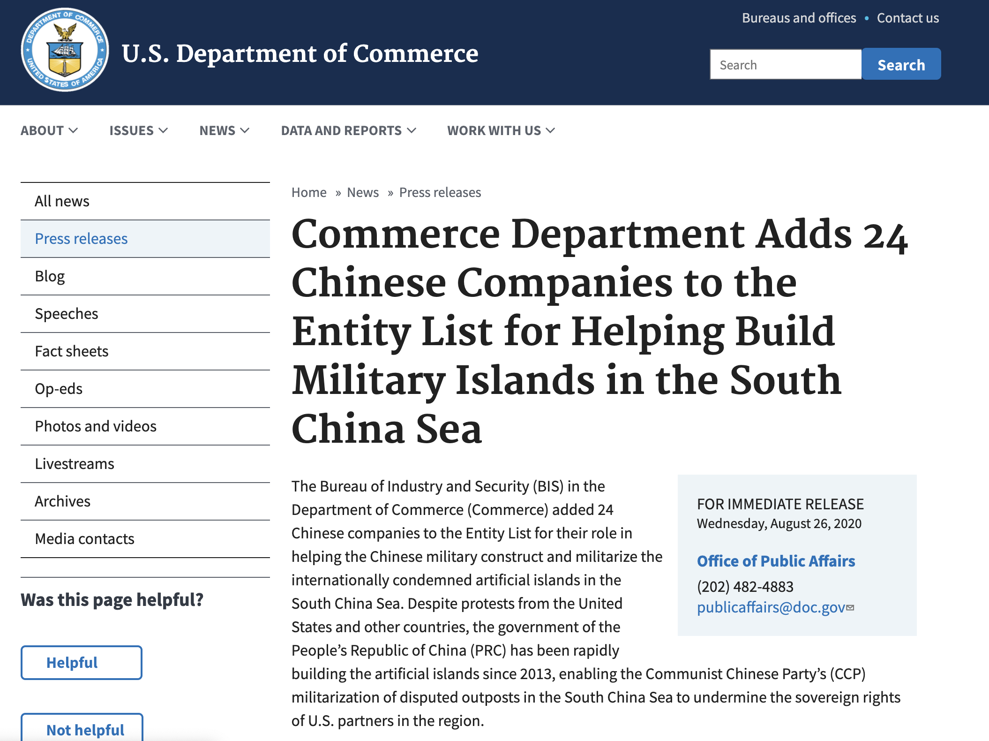989x741 pixels.
Task: Click the blue Search button
Action: point(901,64)
